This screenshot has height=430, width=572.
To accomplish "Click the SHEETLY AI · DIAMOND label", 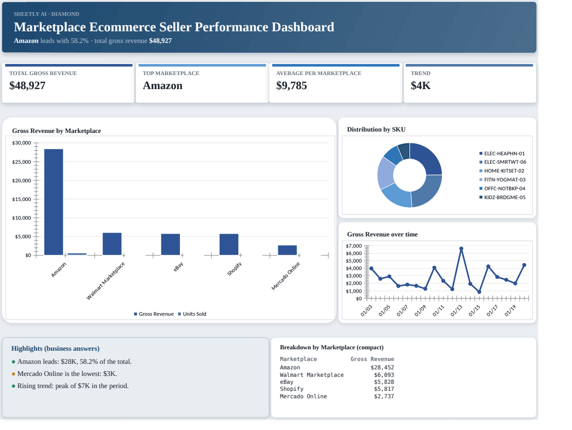I will (47, 14).
